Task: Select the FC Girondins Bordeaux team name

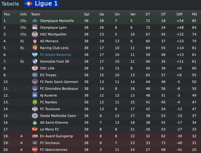Action: point(59,89)
